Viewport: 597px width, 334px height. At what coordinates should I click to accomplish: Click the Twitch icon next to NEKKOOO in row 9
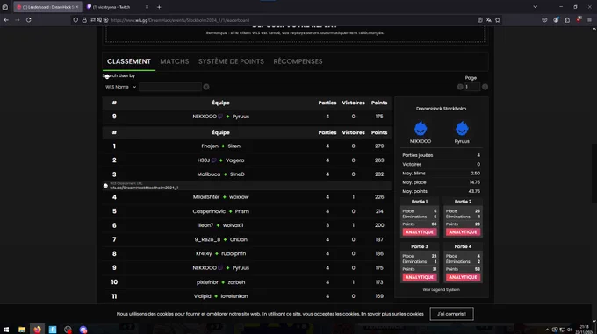coord(220,268)
